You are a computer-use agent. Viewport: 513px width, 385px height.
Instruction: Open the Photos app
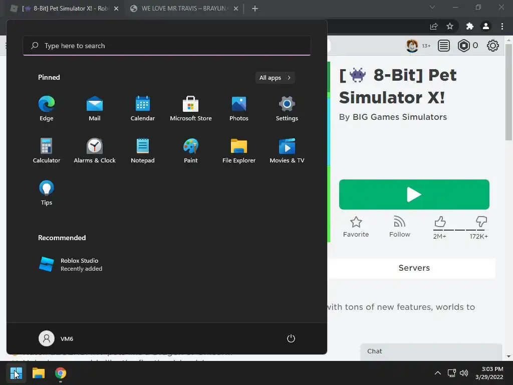click(239, 108)
